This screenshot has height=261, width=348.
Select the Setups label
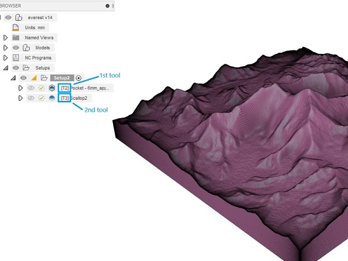click(x=42, y=68)
